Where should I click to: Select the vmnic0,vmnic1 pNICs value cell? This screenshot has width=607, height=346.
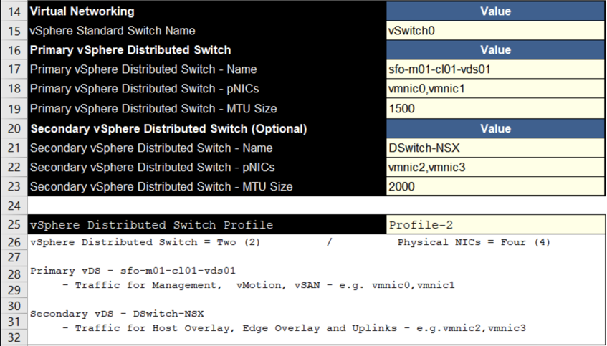[494, 89]
